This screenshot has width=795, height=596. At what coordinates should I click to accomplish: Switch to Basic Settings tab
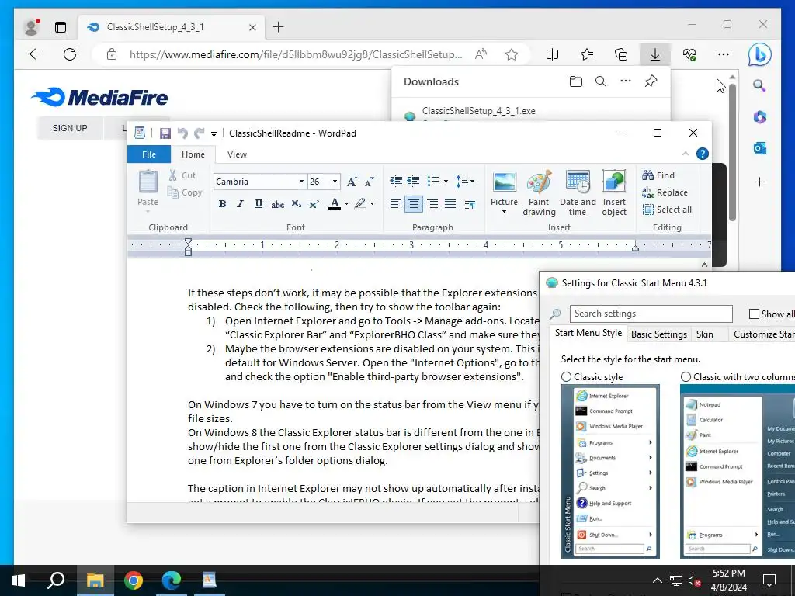point(658,334)
